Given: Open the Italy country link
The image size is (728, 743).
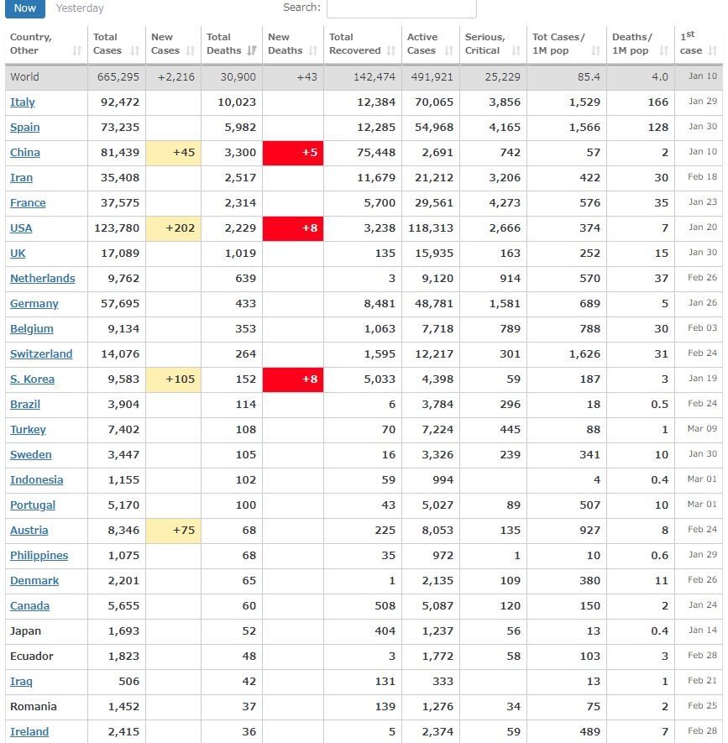Looking at the screenshot, I should pyautogui.click(x=23, y=102).
